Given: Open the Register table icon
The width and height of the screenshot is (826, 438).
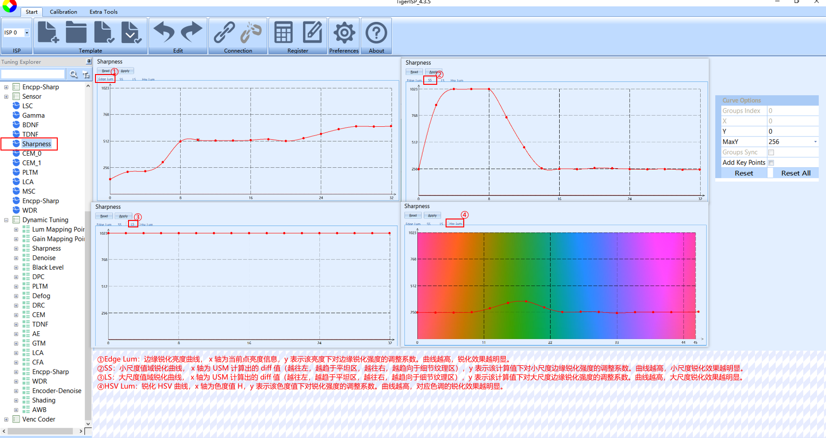Looking at the screenshot, I should (x=283, y=33).
